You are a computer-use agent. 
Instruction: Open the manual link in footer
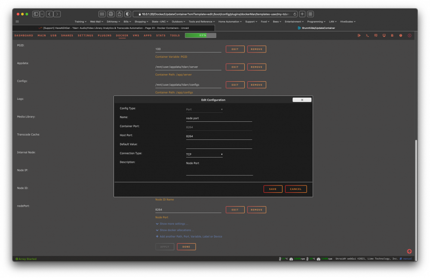pos(408,259)
